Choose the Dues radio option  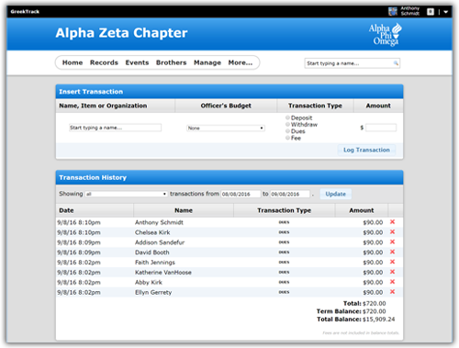pos(287,131)
